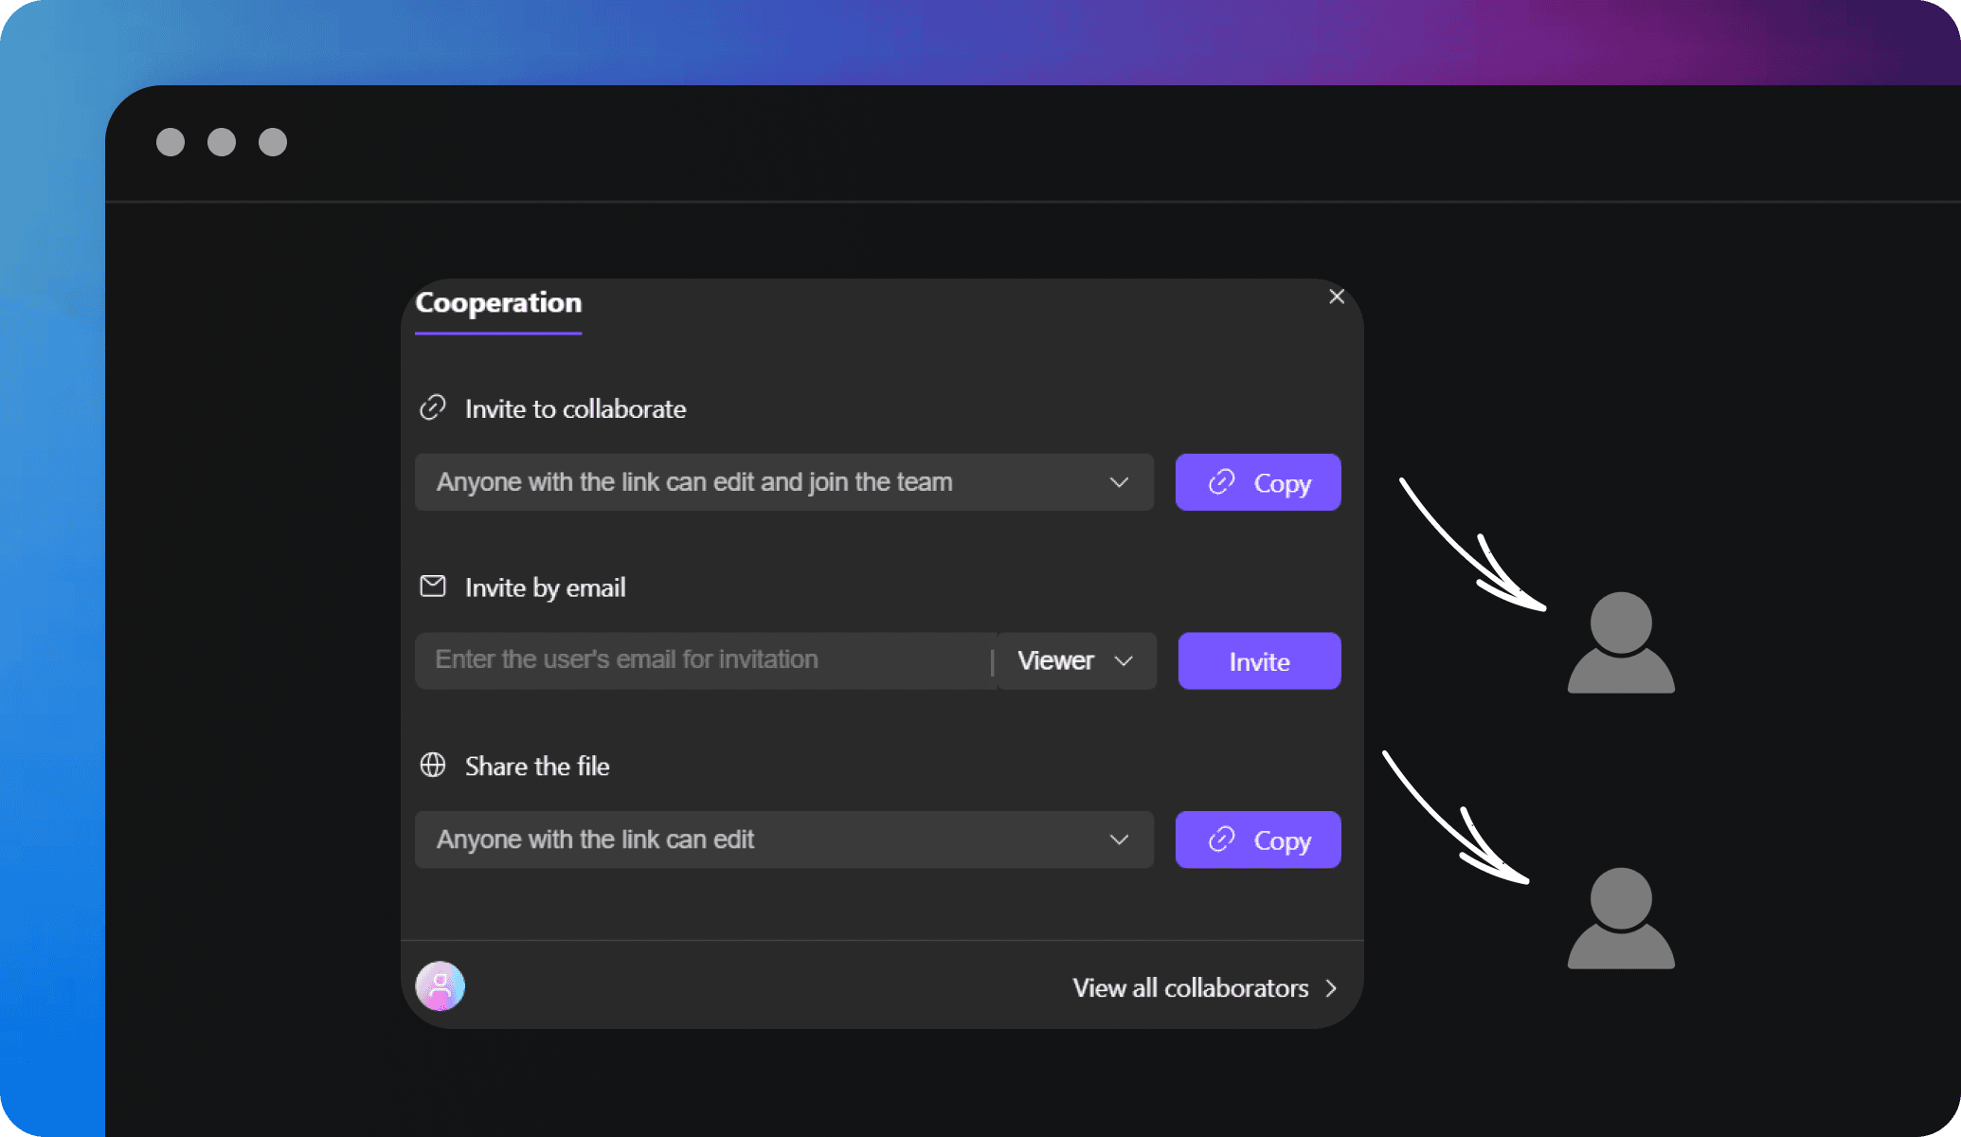This screenshot has width=1961, height=1137.
Task: Expand the Invite to collaborate link dropdown
Action: (x=1119, y=482)
